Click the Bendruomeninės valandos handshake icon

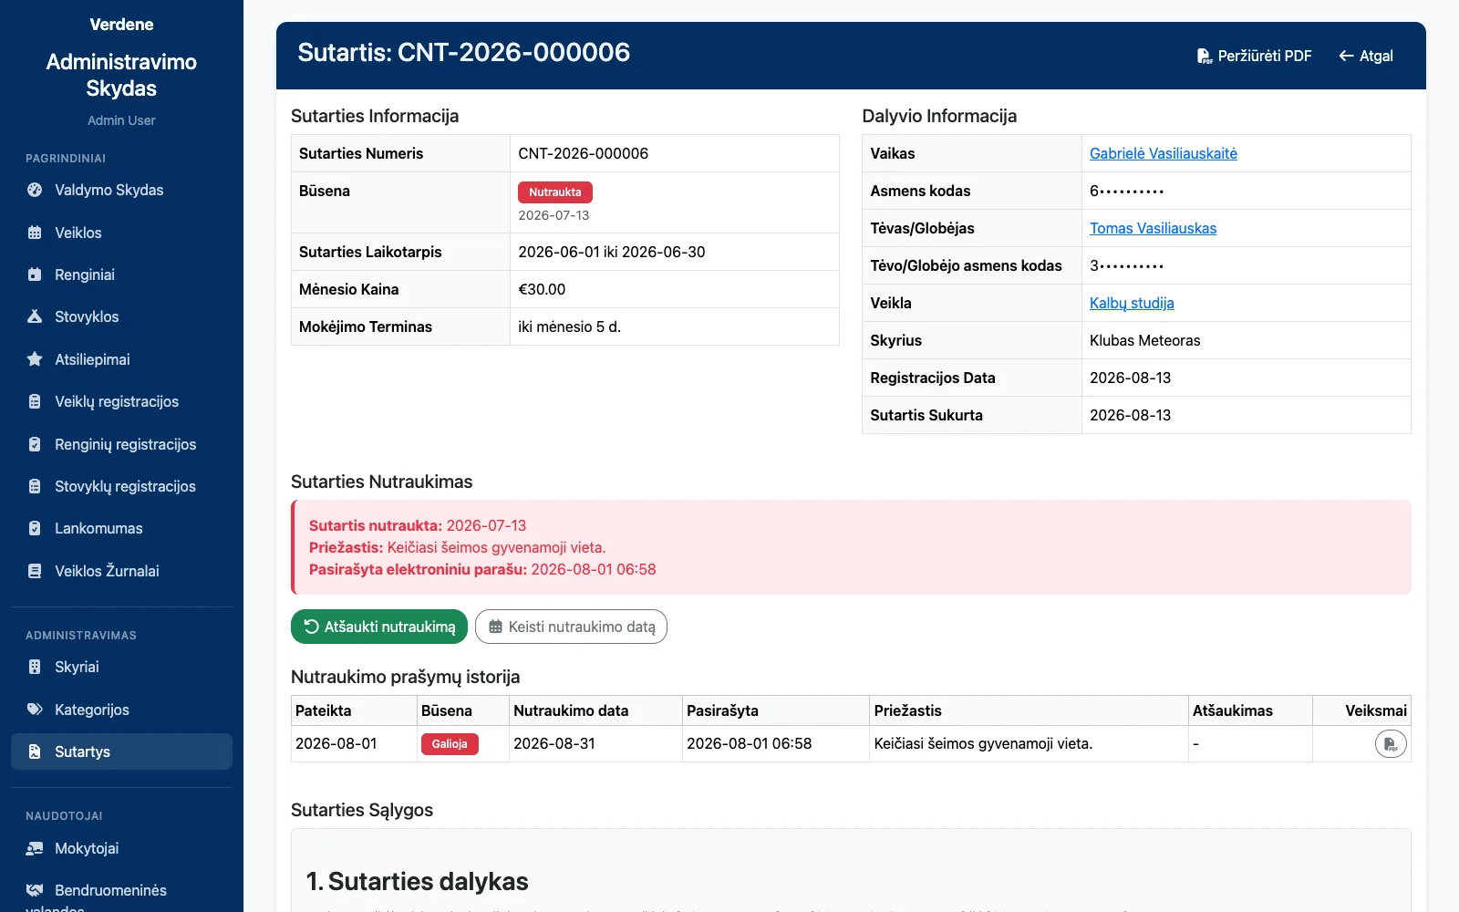click(x=35, y=890)
